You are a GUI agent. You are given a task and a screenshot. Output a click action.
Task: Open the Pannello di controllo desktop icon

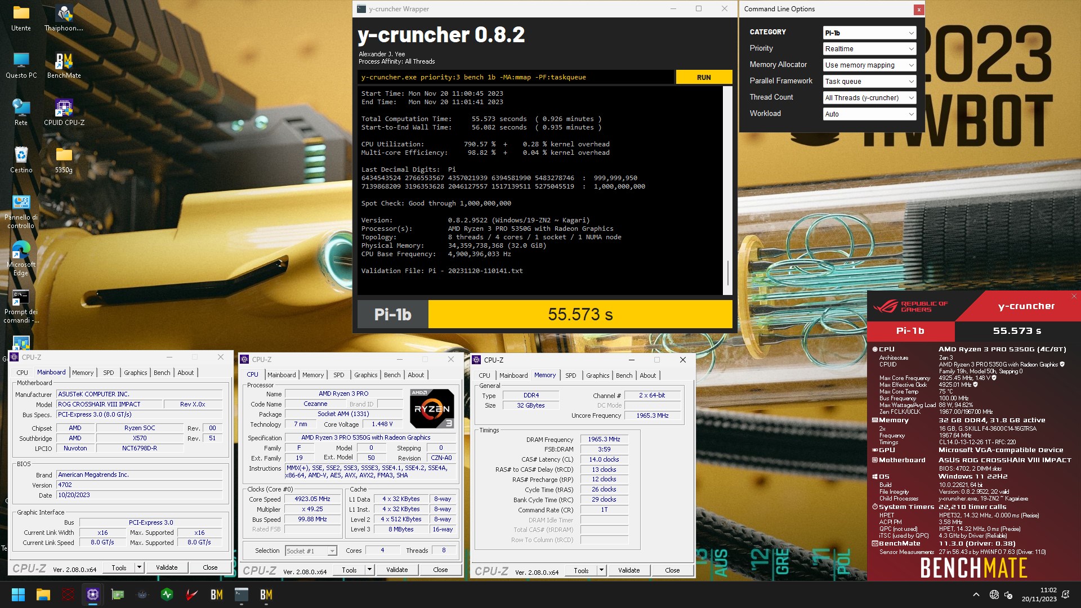pyautogui.click(x=21, y=212)
